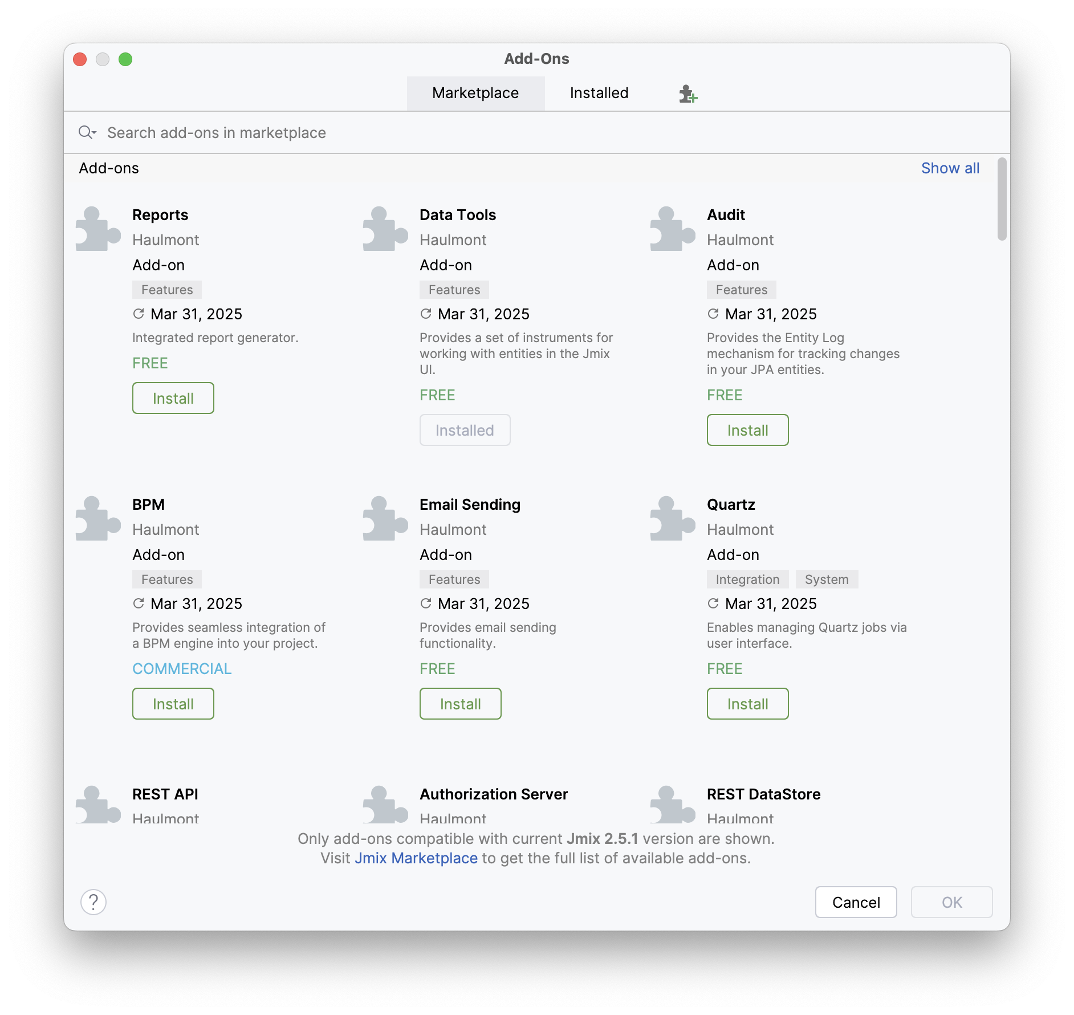Install the Reports add-on
Screen dimensions: 1074x1015
click(x=173, y=398)
